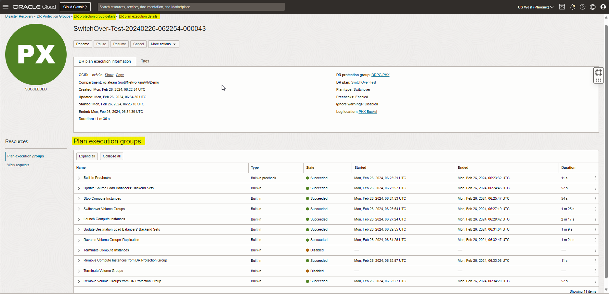Open the More actions dropdown
Viewport: 609px width, 294px height.
click(x=163, y=44)
